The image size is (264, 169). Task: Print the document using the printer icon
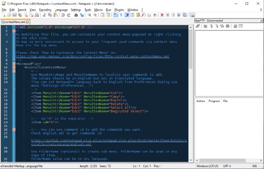tap(37, 15)
